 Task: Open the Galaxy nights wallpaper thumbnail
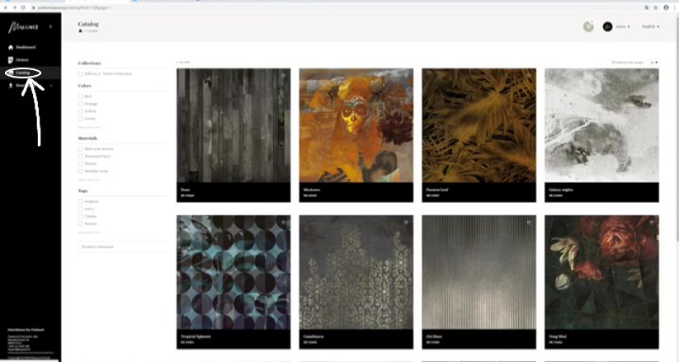[601, 125]
